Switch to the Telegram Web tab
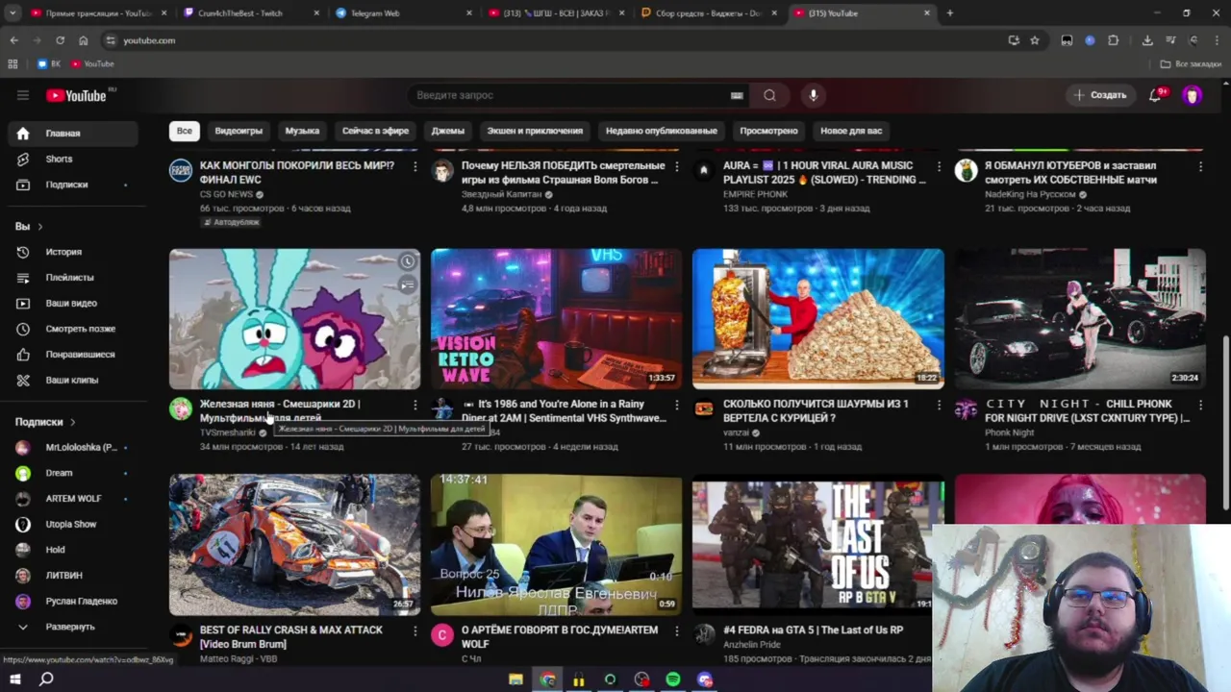 point(404,13)
